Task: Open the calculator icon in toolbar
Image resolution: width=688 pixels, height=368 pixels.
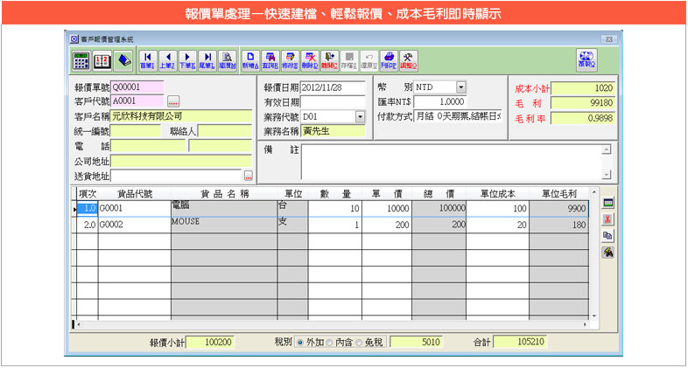Action: coord(81,60)
